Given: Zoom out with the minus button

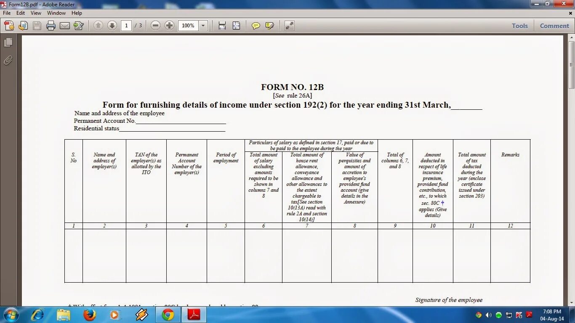Looking at the screenshot, I should tap(155, 26).
